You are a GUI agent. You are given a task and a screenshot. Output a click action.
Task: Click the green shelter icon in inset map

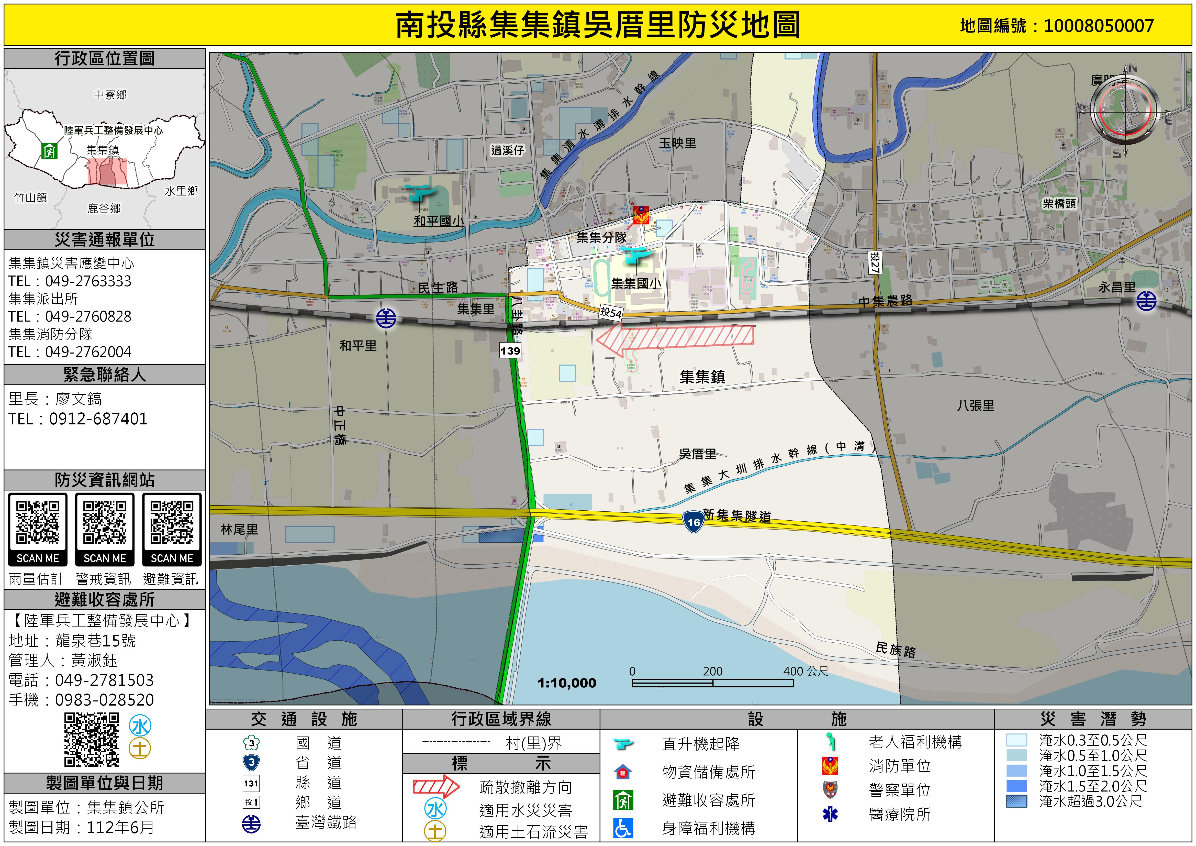(50, 151)
